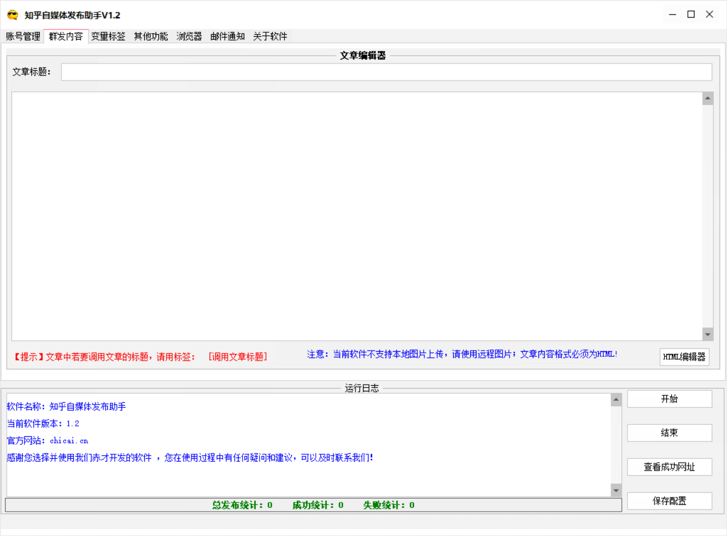Open the 账号管理 tab
This screenshot has width=727, height=536.
click(x=23, y=36)
